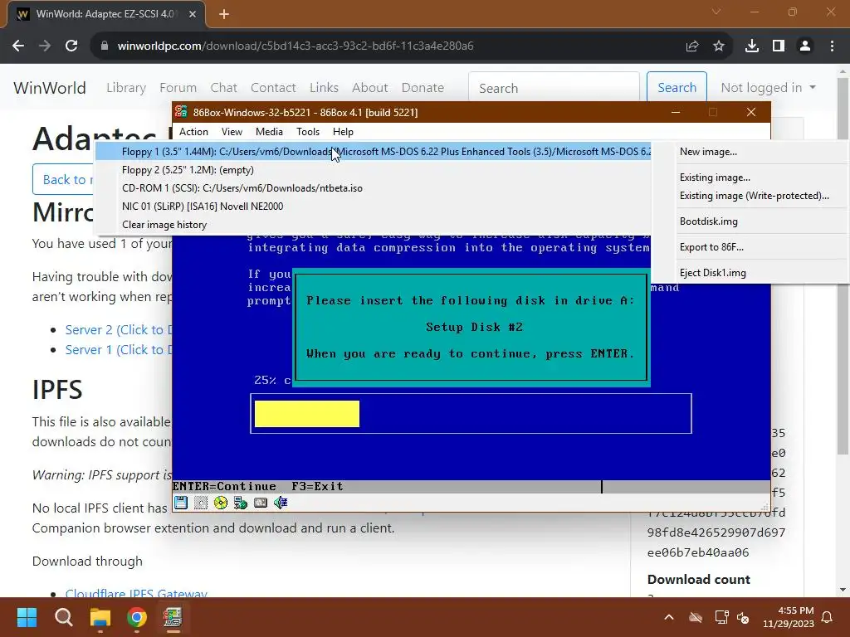The image size is (850, 637).
Task: Click the WinWorld brand link
Action: pyautogui.click(x=50, y=88)
